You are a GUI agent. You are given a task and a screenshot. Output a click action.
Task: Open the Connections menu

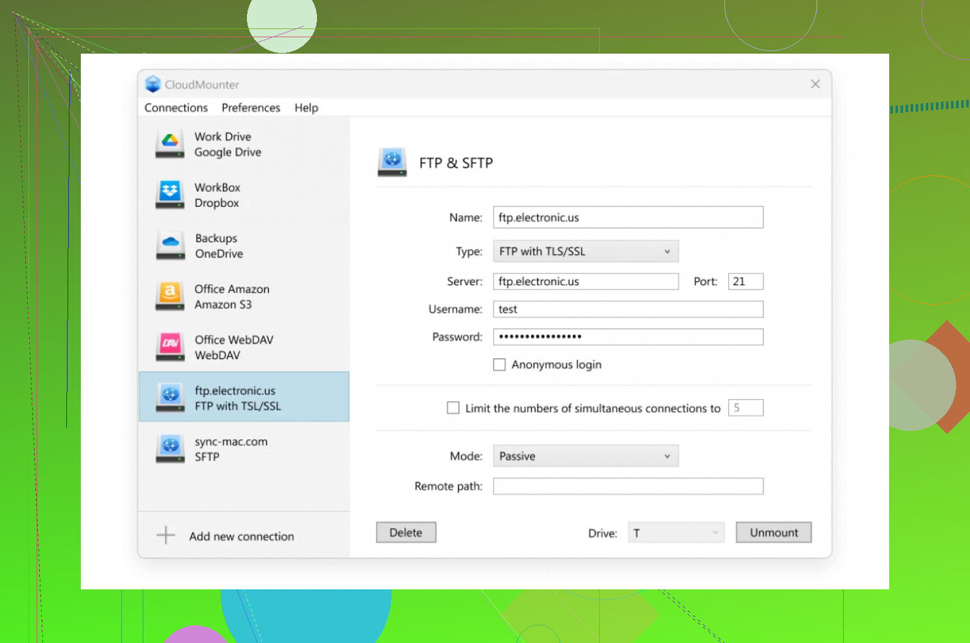(x=176, y=108)
